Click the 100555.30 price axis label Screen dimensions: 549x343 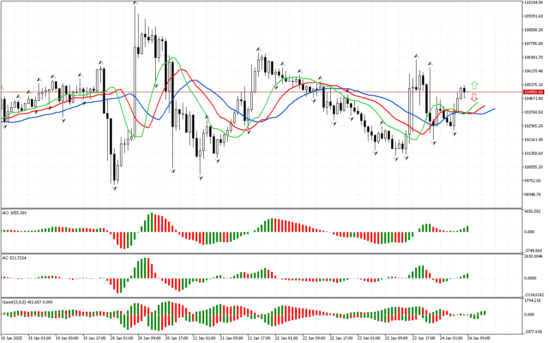(x=534, y=167)
